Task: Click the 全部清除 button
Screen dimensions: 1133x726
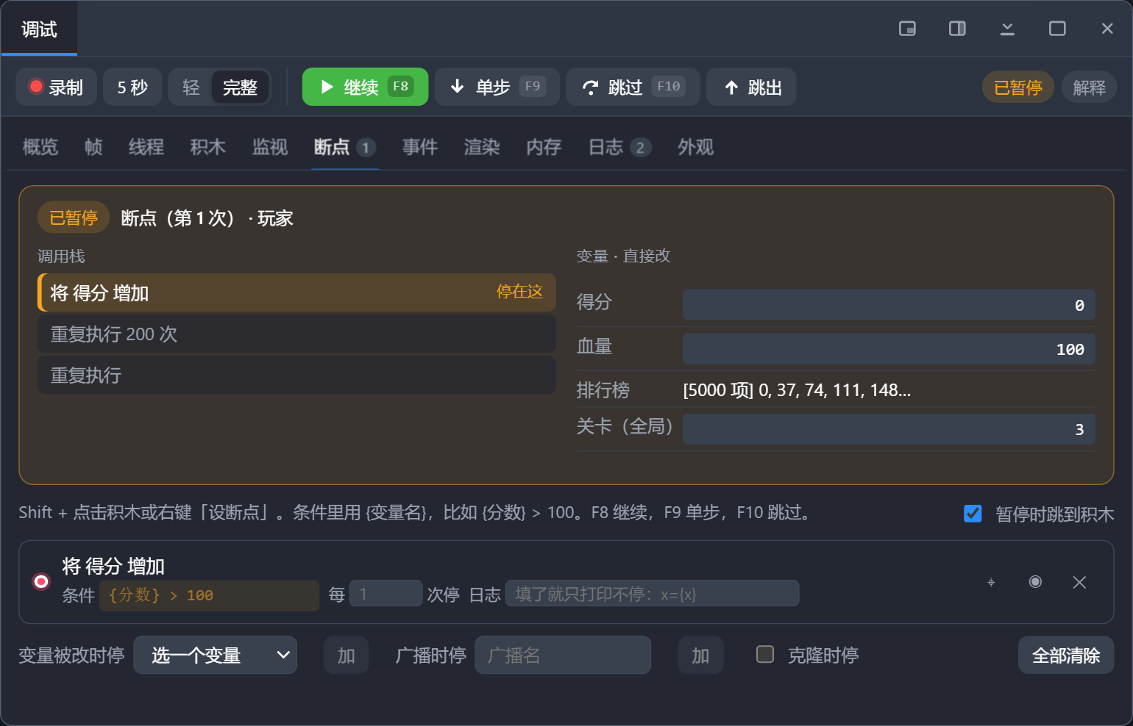Action: point(1066,655)
